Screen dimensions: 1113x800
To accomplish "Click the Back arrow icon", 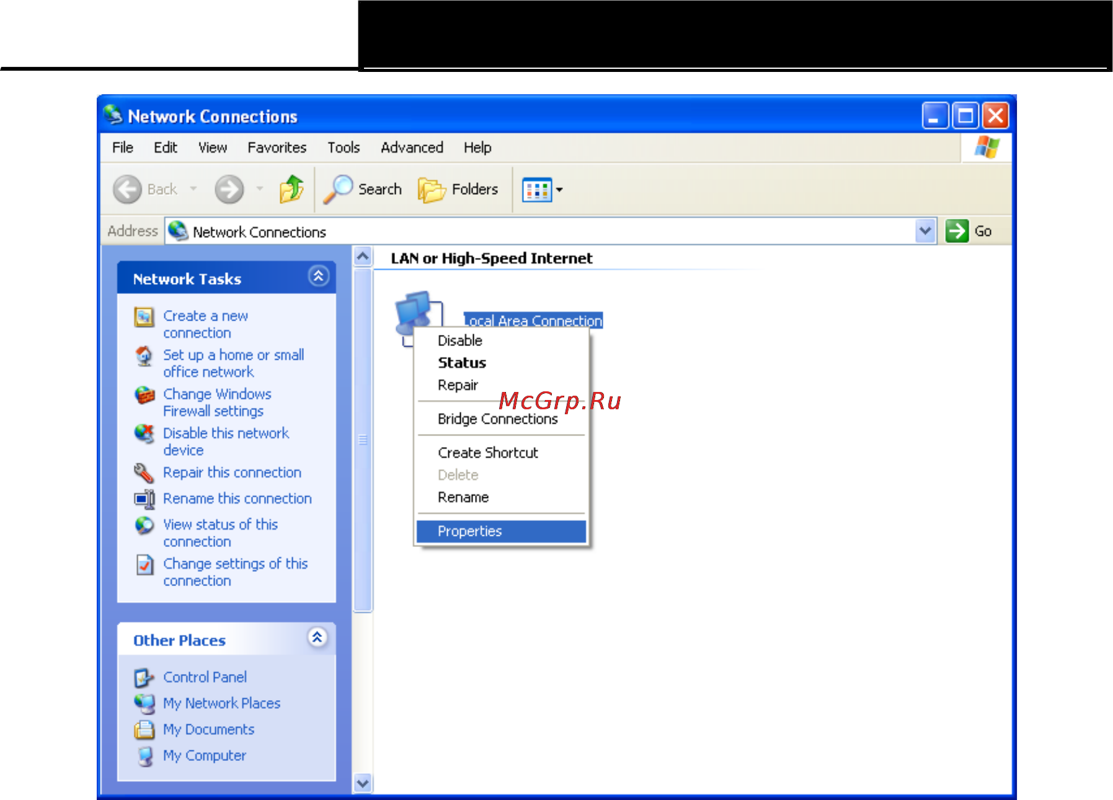I will (x=128, y=189).
